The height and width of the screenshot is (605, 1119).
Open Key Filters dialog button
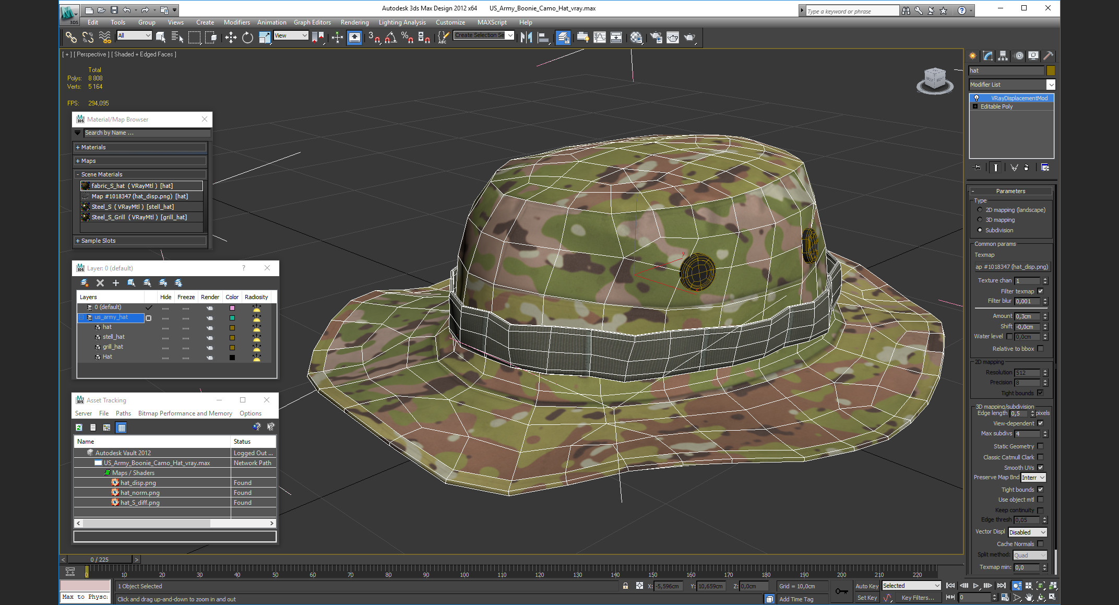(x=918, y=598)
